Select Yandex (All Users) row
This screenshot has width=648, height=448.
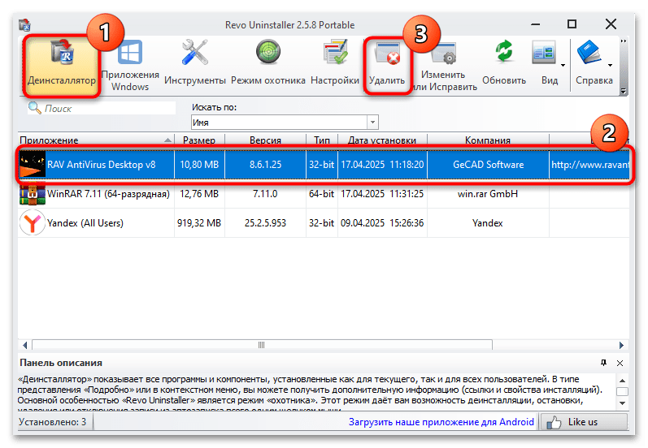(x=324, y=222)
